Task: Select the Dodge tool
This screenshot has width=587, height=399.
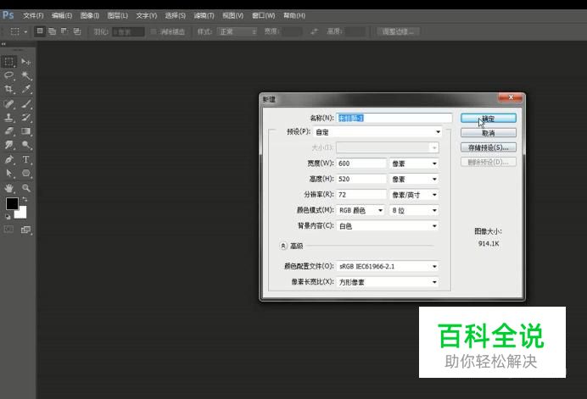Action: 25,145
